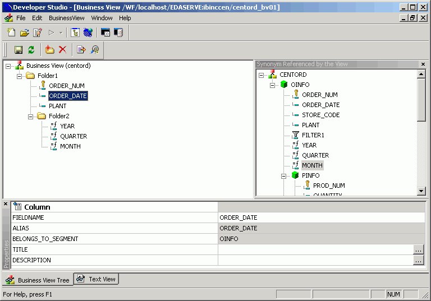Screen dimensions: 431x301
Task: Click the Open folder icon in top toolbar
Action: click(24, 33)
